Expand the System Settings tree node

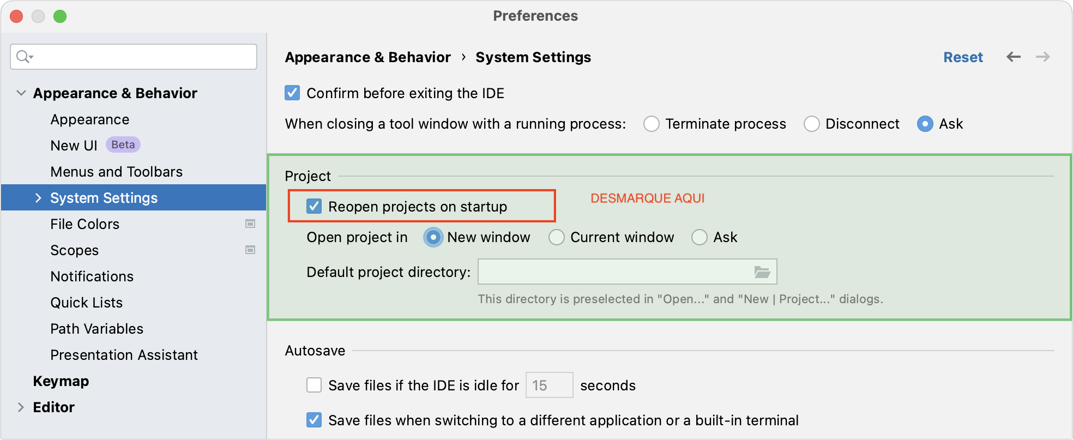38,198
